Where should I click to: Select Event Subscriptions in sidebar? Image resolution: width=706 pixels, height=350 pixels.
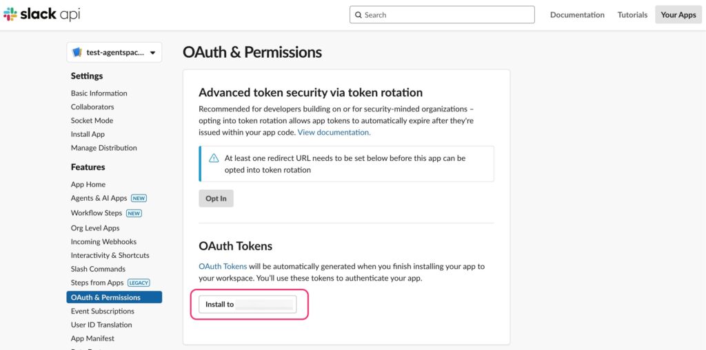(102, 311)
